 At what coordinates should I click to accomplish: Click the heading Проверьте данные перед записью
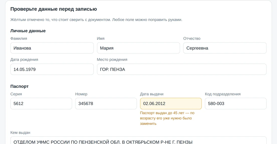pyautogui.click(x=54, y=9)
